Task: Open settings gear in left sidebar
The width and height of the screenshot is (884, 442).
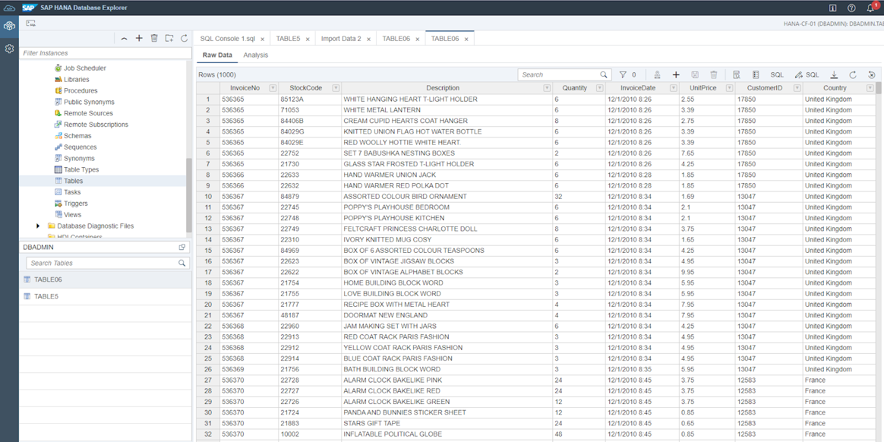Action: pos(9,49)
